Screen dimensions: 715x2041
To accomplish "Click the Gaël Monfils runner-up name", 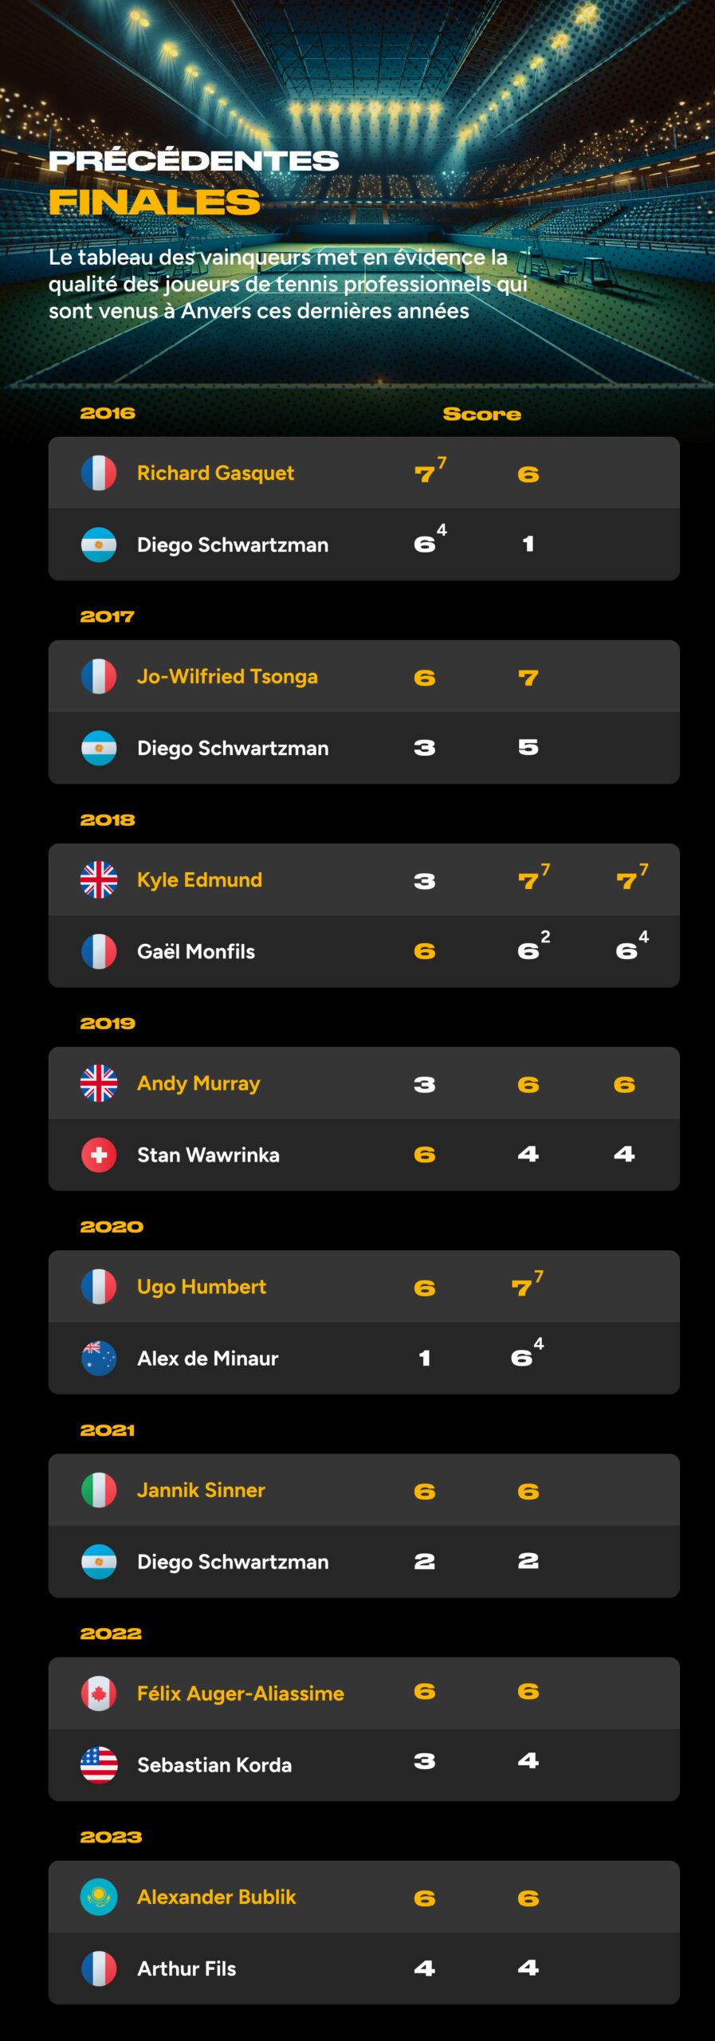I will (196, 951).
